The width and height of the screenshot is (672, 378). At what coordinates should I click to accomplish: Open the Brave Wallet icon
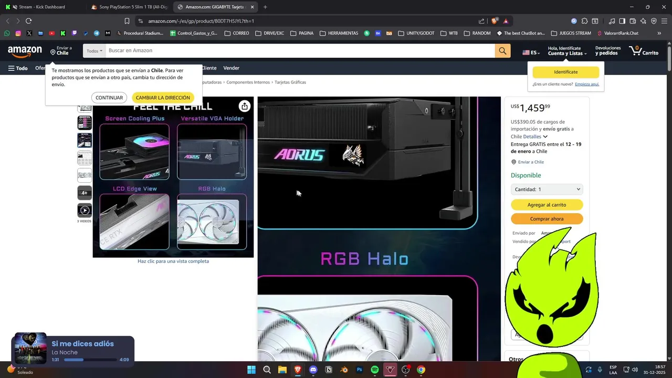point(633,21)
